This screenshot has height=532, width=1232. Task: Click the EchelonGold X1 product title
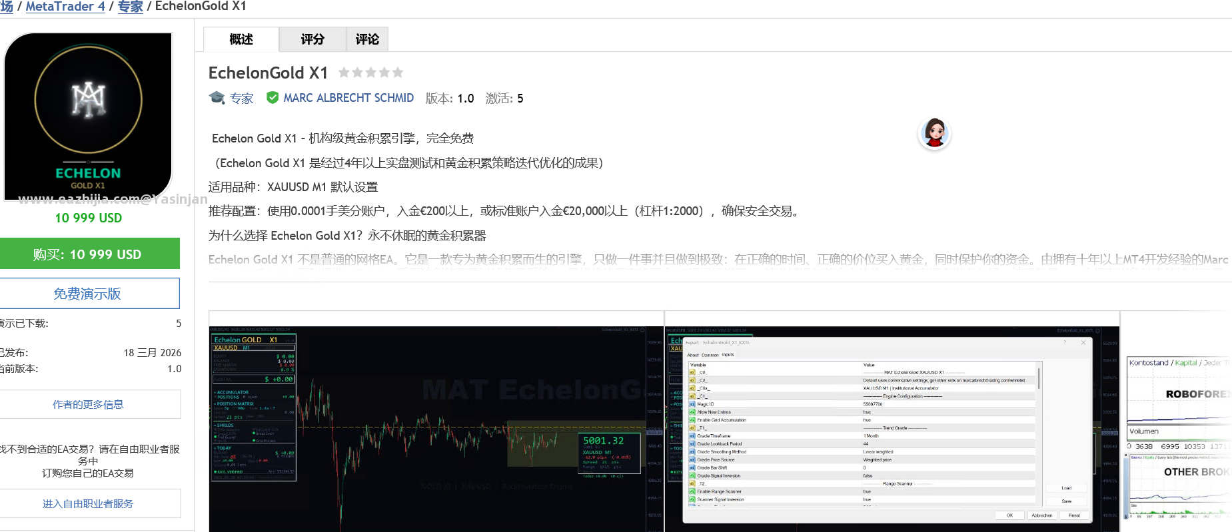(x=268, y=73)
